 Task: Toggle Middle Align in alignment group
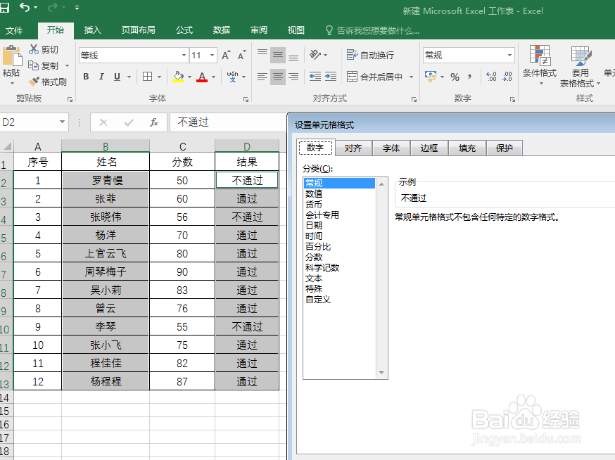278,55
